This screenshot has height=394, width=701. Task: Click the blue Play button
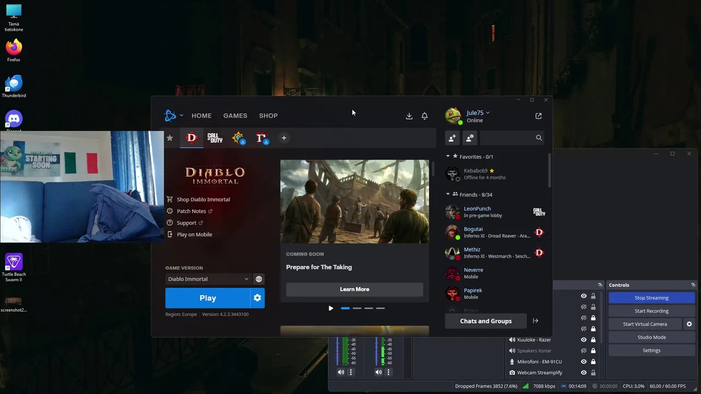coord(208,298)
